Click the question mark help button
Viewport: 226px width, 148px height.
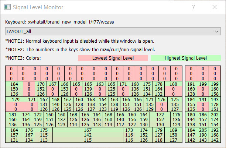[193, 7]
